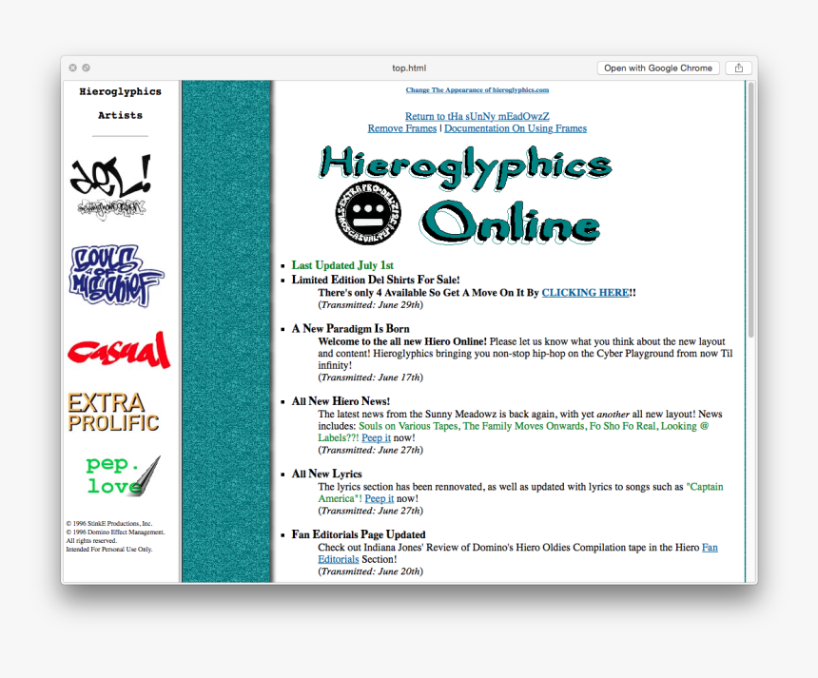
Task: Click 'Fan Editorials Page Updated' heading
Action: pyautogui.click(x=359, y=534)
